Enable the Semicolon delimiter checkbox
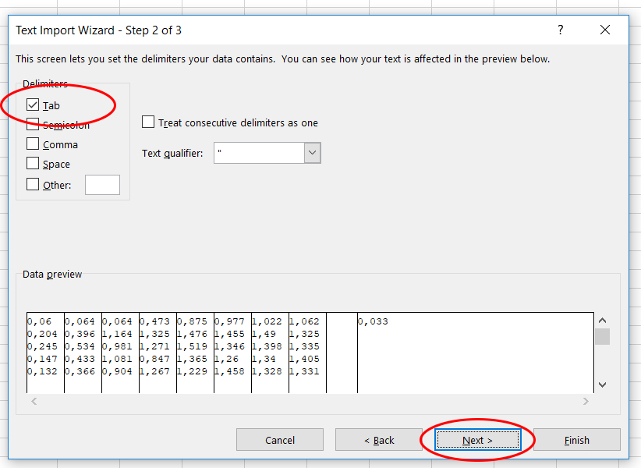Screen dimensions: 641x468 tap(33, 124)
